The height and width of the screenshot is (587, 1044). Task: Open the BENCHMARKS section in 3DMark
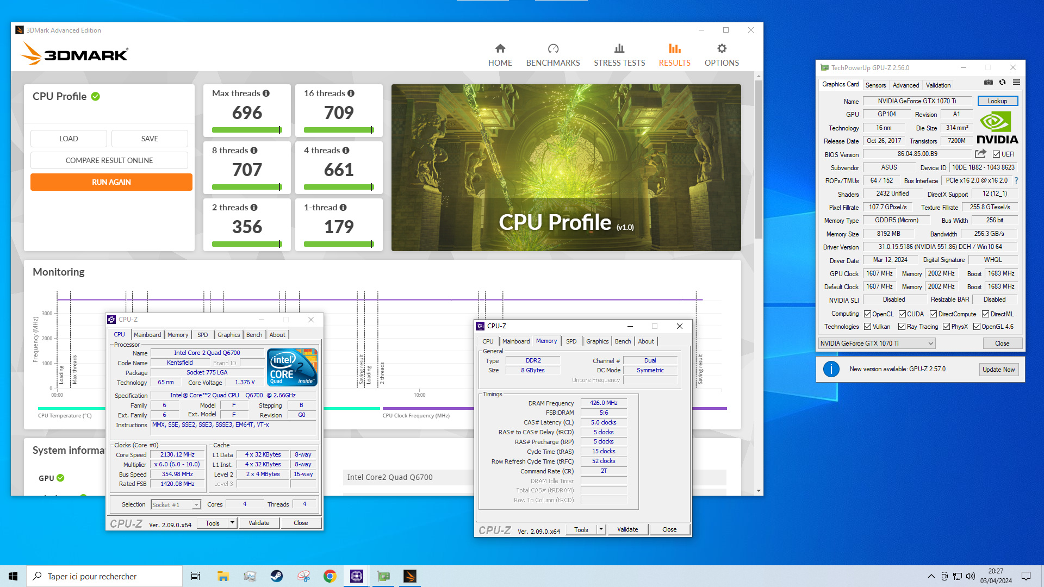[553, 55]
